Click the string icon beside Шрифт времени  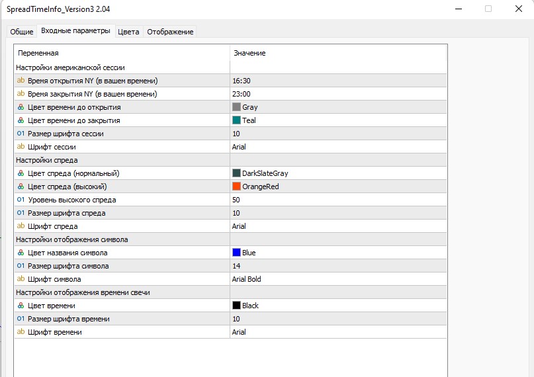(21, 332)
